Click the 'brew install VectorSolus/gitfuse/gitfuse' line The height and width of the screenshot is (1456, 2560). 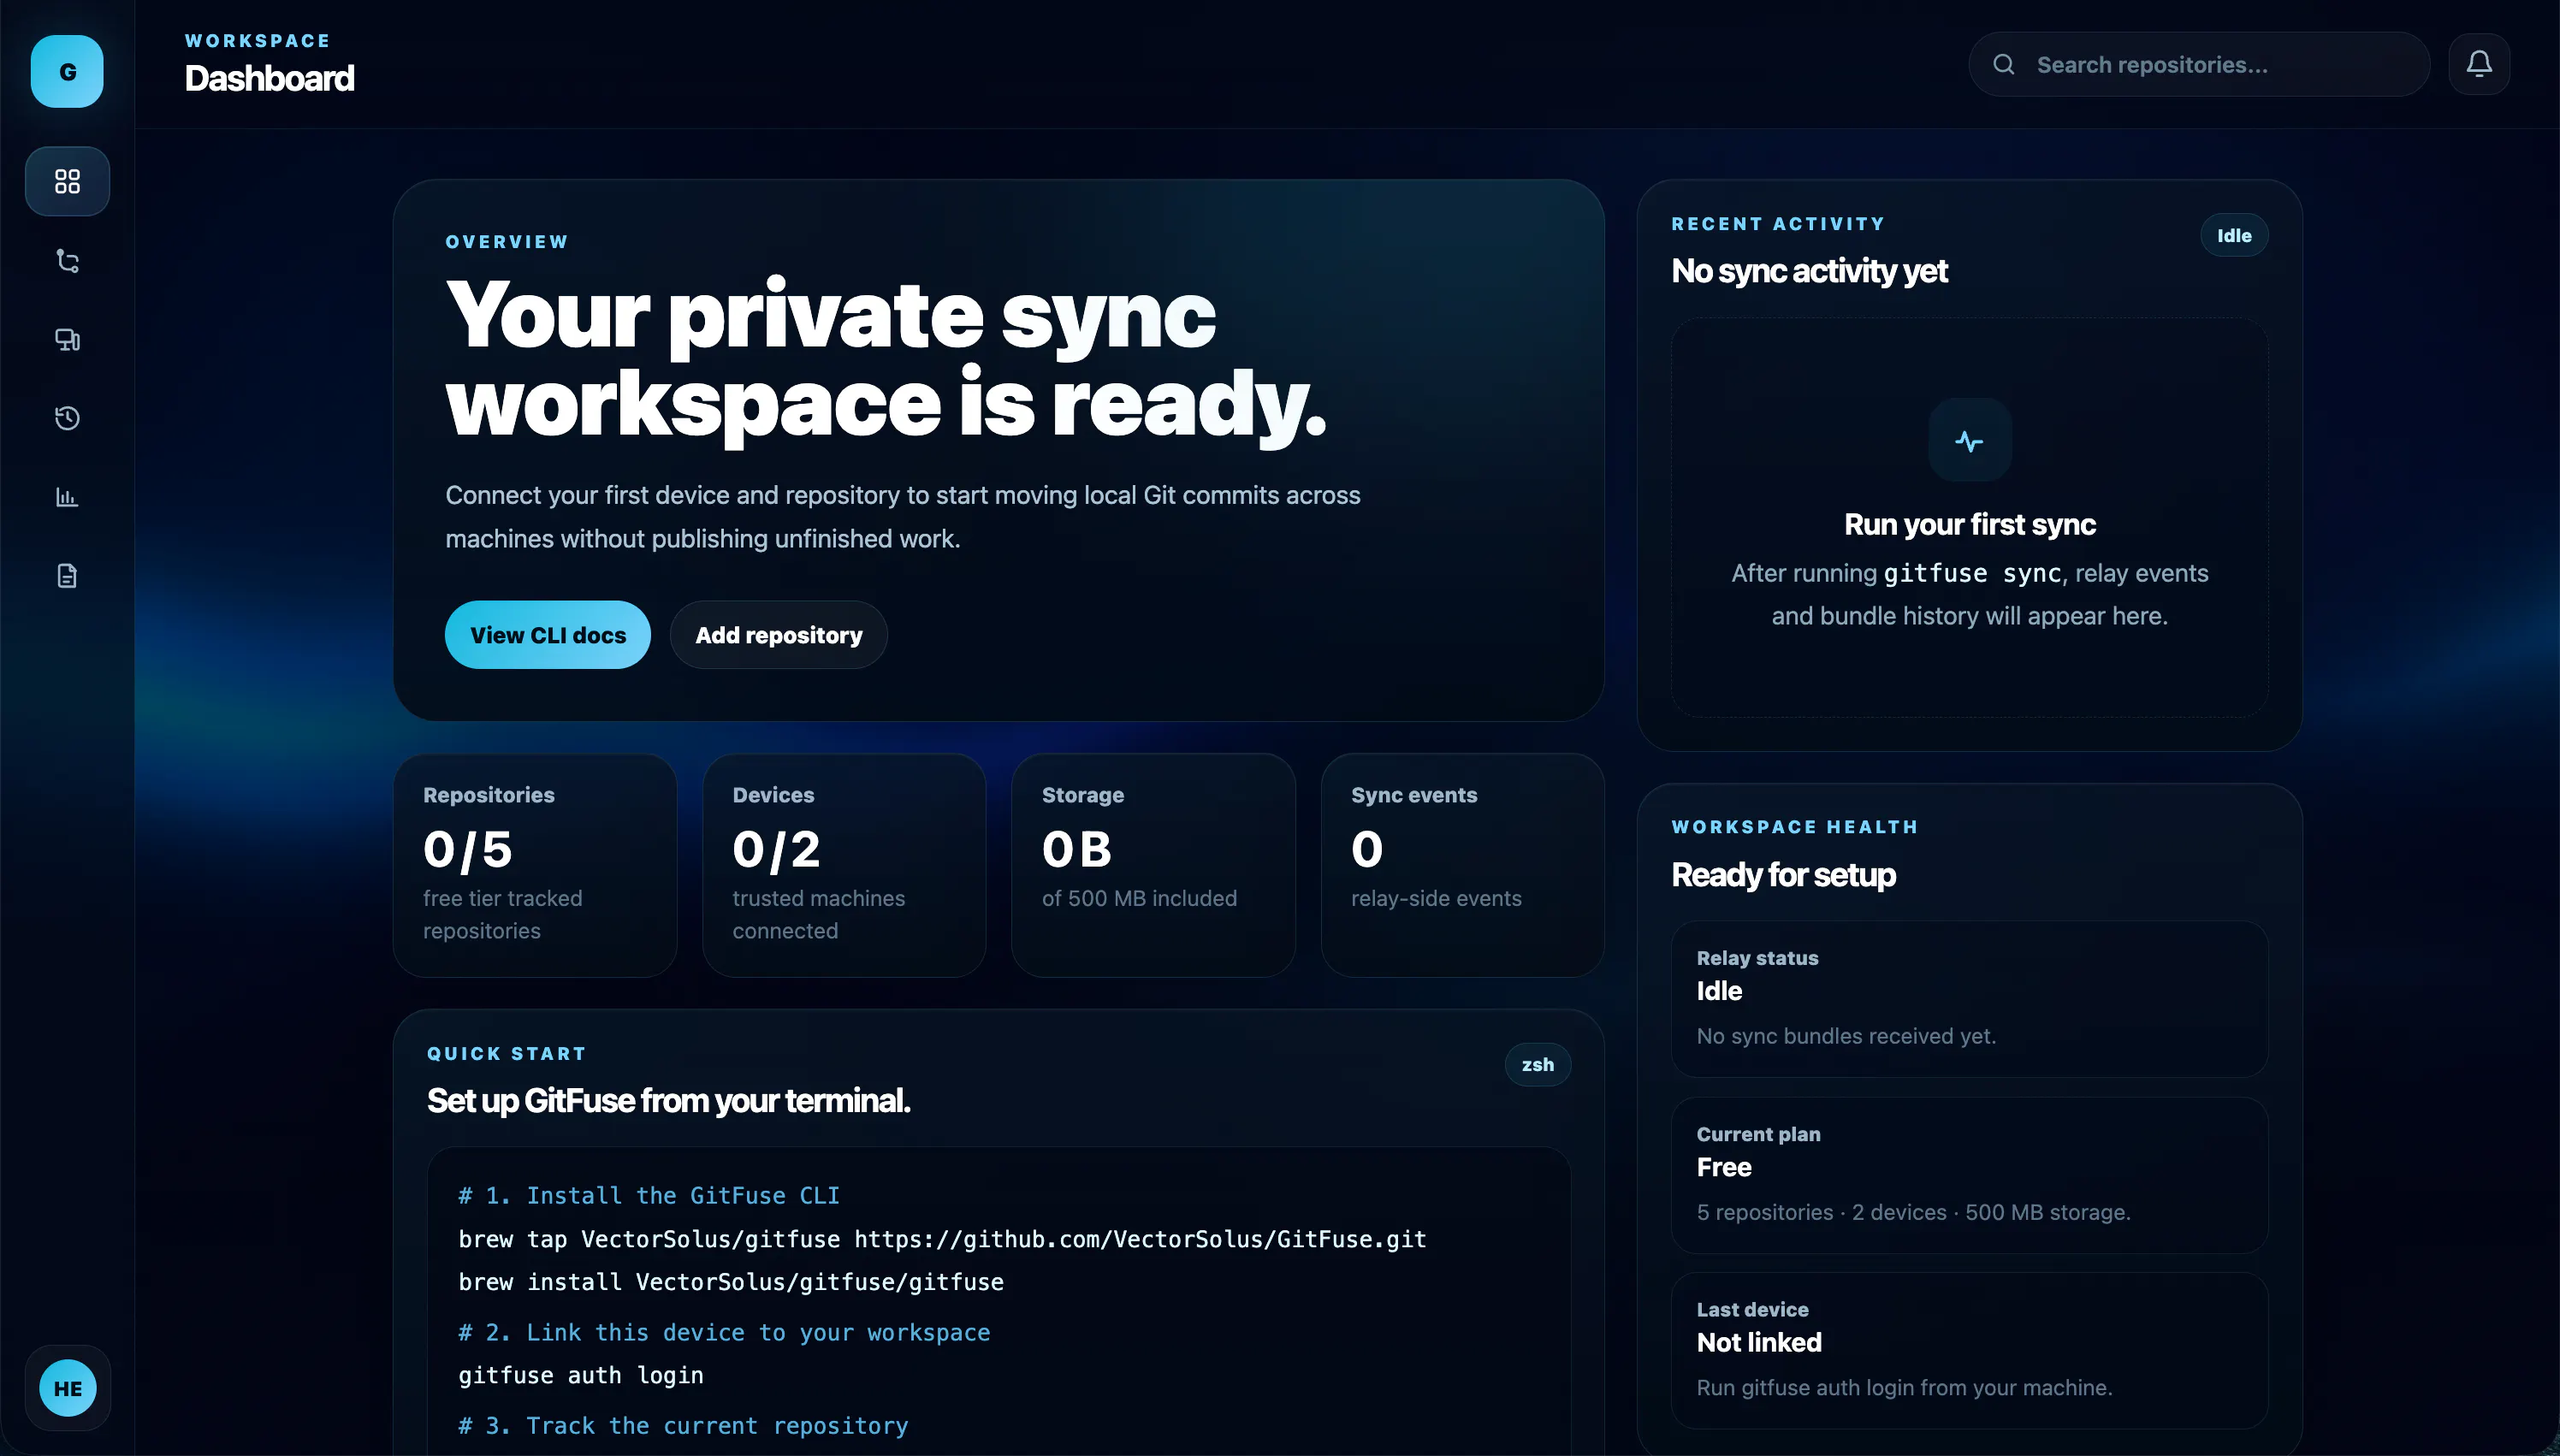click(731, 1282)
